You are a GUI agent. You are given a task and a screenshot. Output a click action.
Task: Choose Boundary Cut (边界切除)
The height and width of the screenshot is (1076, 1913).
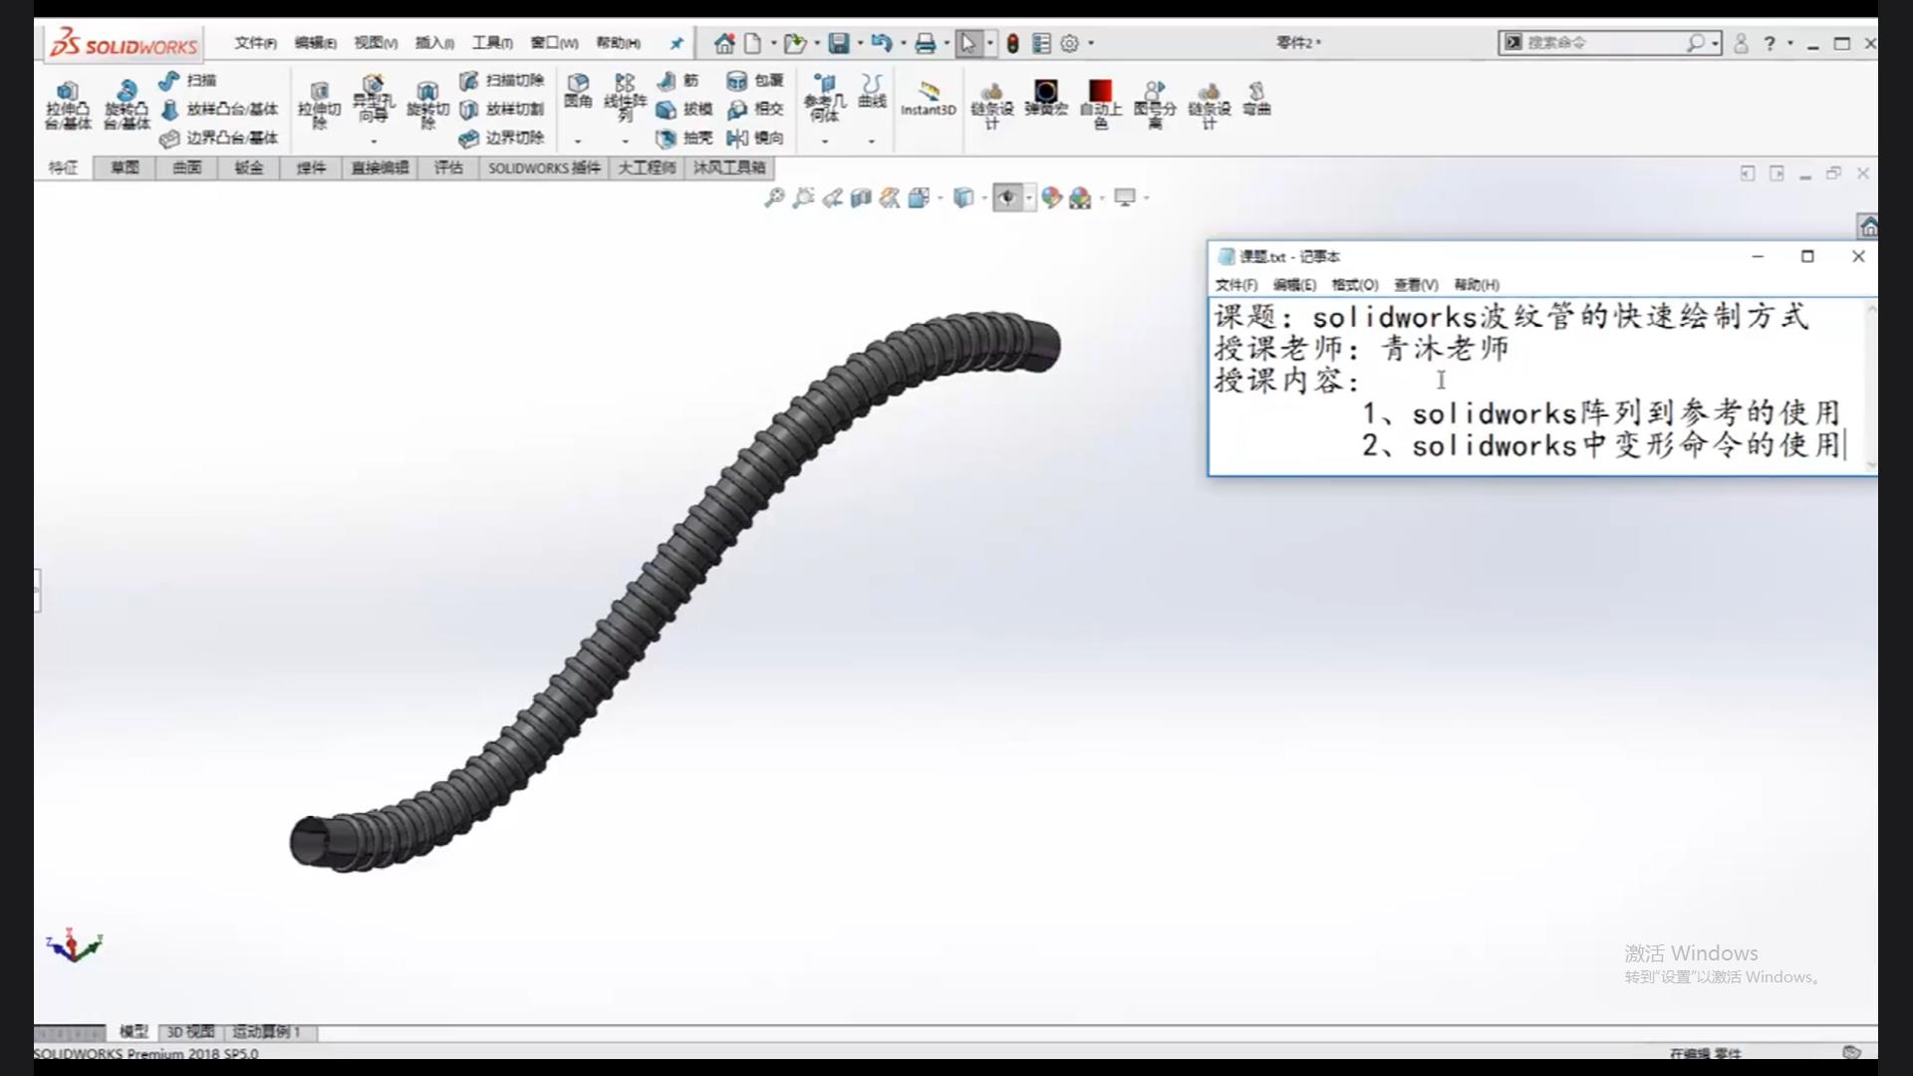pos(501,137)
